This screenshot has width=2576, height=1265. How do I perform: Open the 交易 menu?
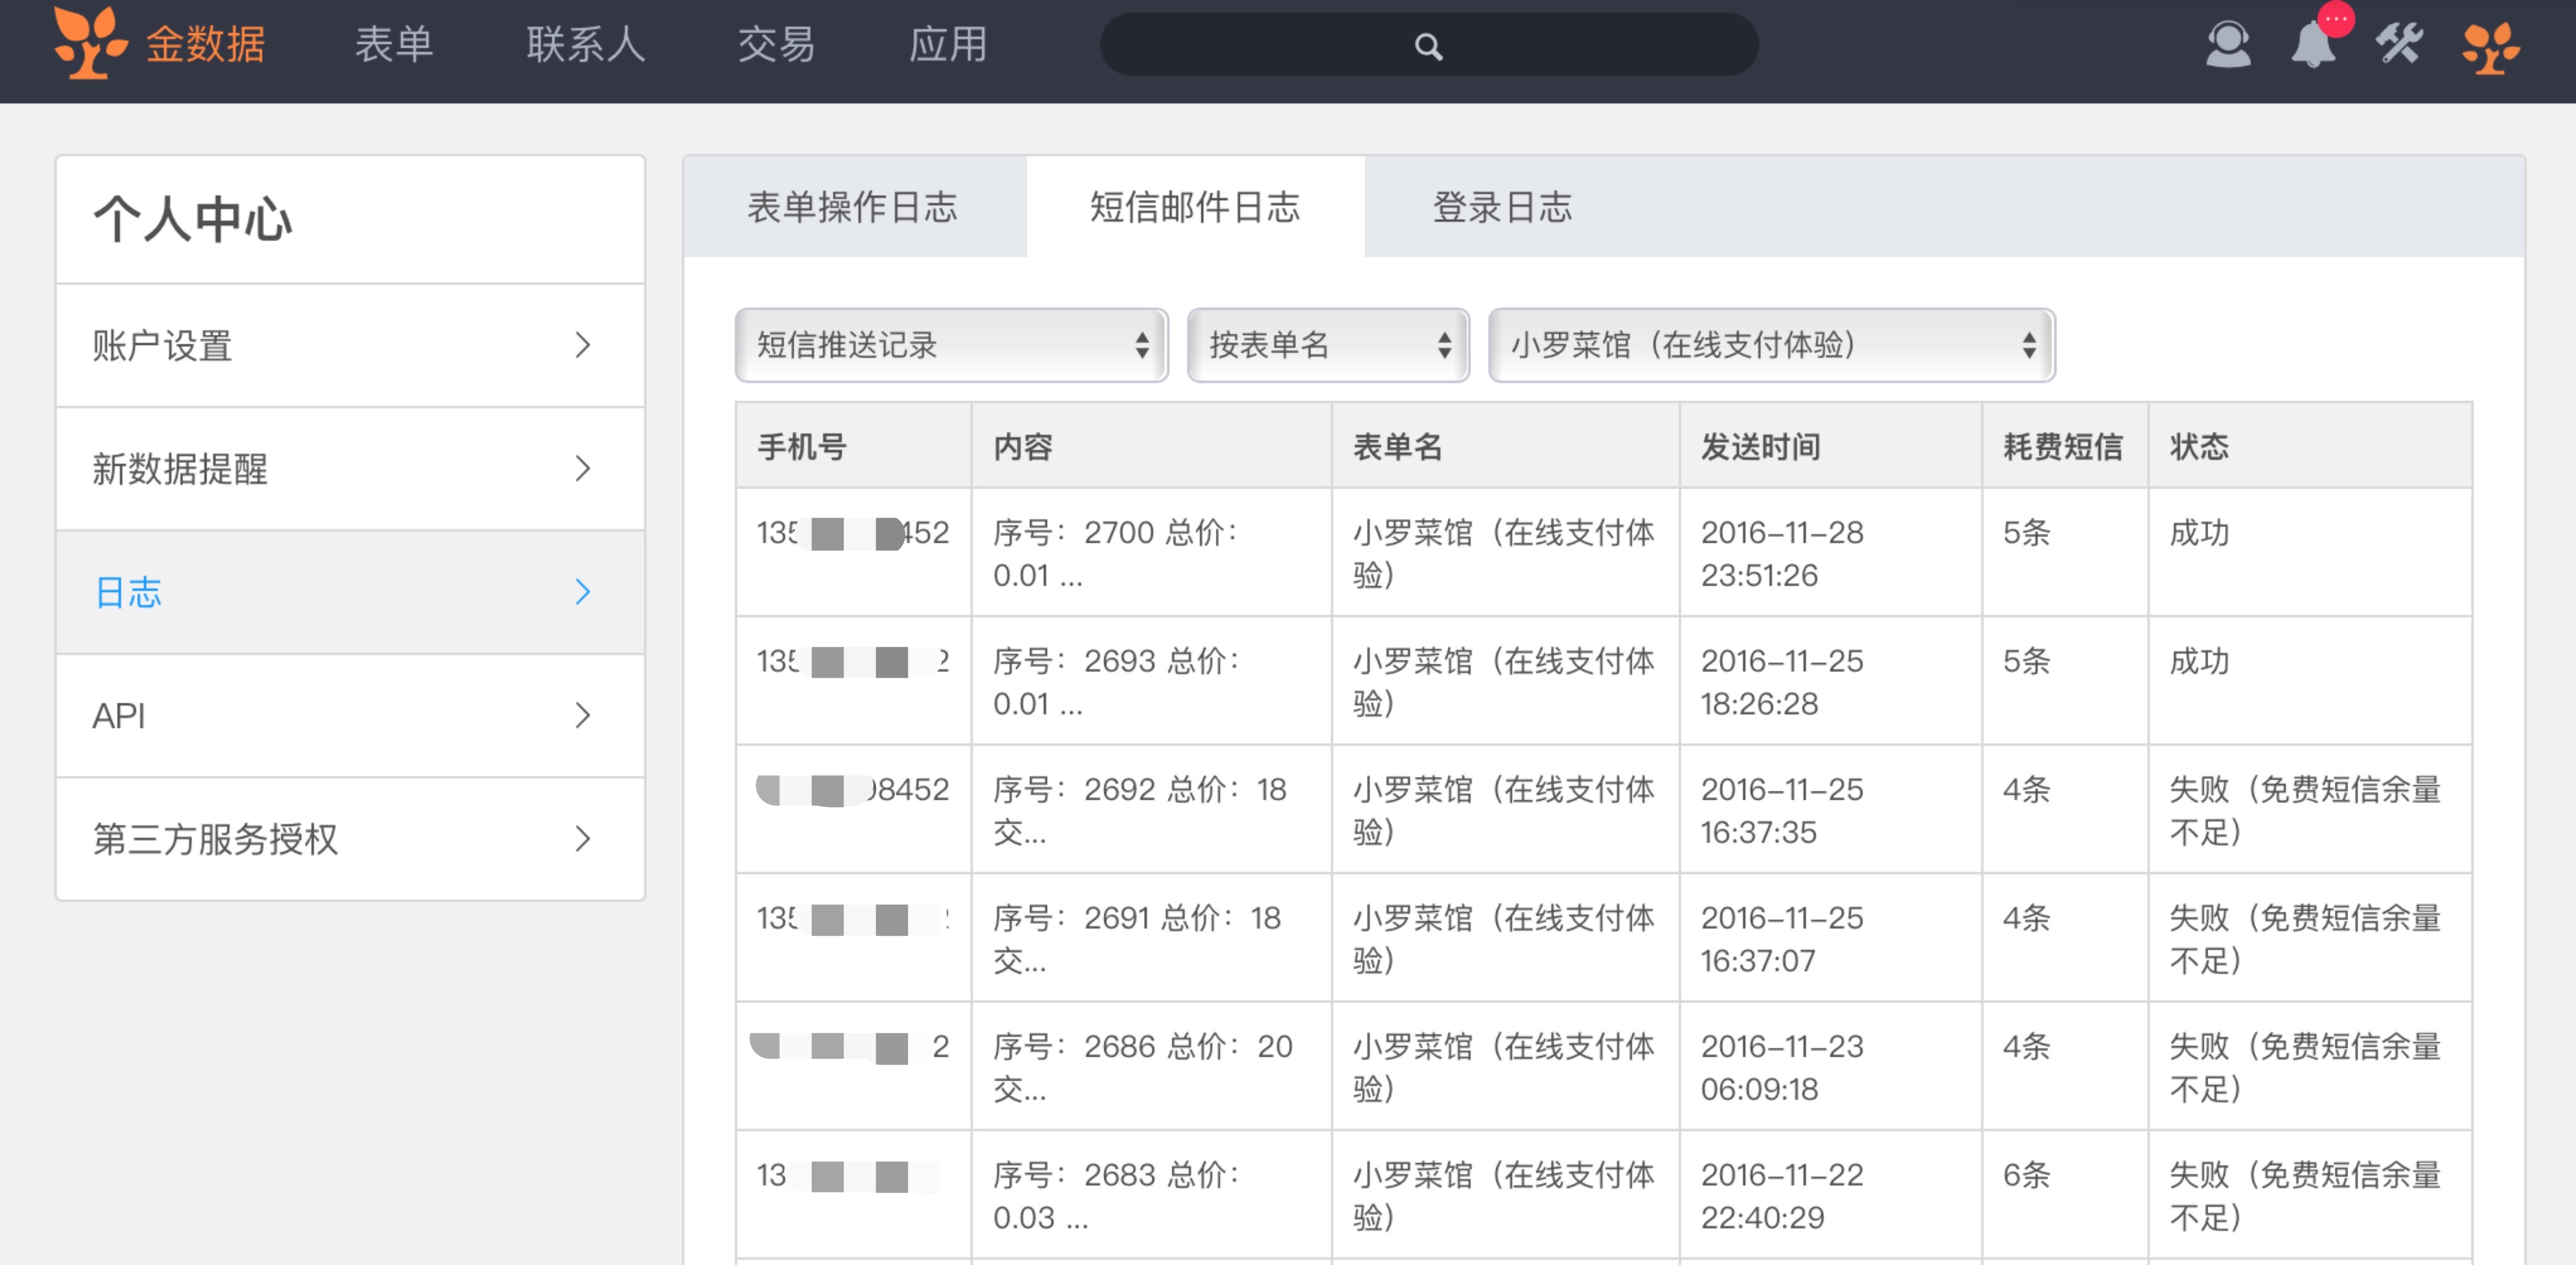tap(776, 45)
